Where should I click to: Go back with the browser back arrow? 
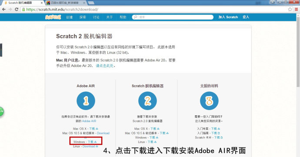4,10
